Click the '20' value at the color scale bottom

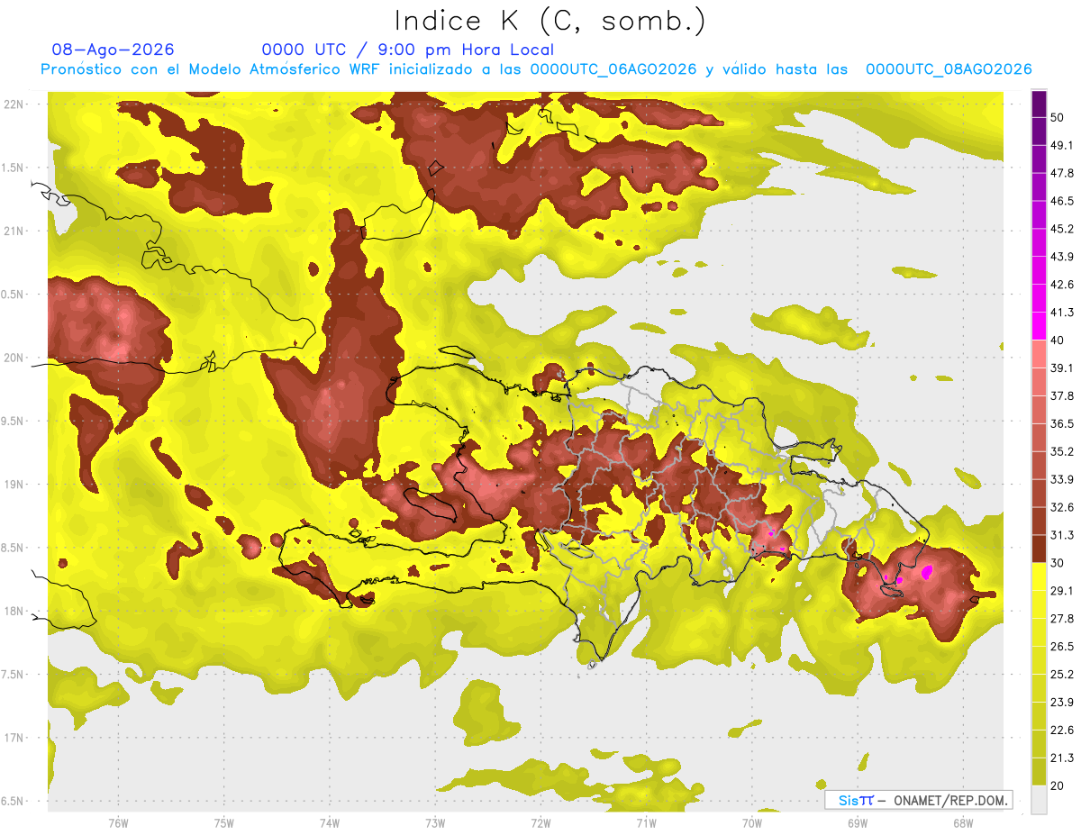pyautogui.click(x=1058, y=785)
